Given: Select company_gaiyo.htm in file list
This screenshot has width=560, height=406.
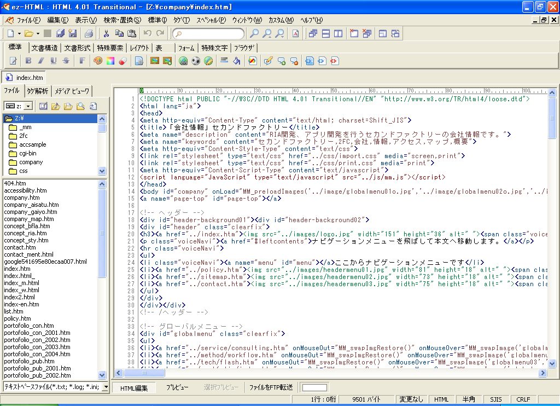Looking at the screenshot, I should [31, 212].
